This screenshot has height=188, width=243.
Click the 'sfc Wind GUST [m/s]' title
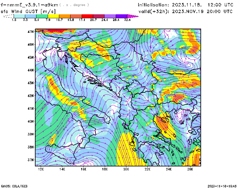click(x=28, y=12)
